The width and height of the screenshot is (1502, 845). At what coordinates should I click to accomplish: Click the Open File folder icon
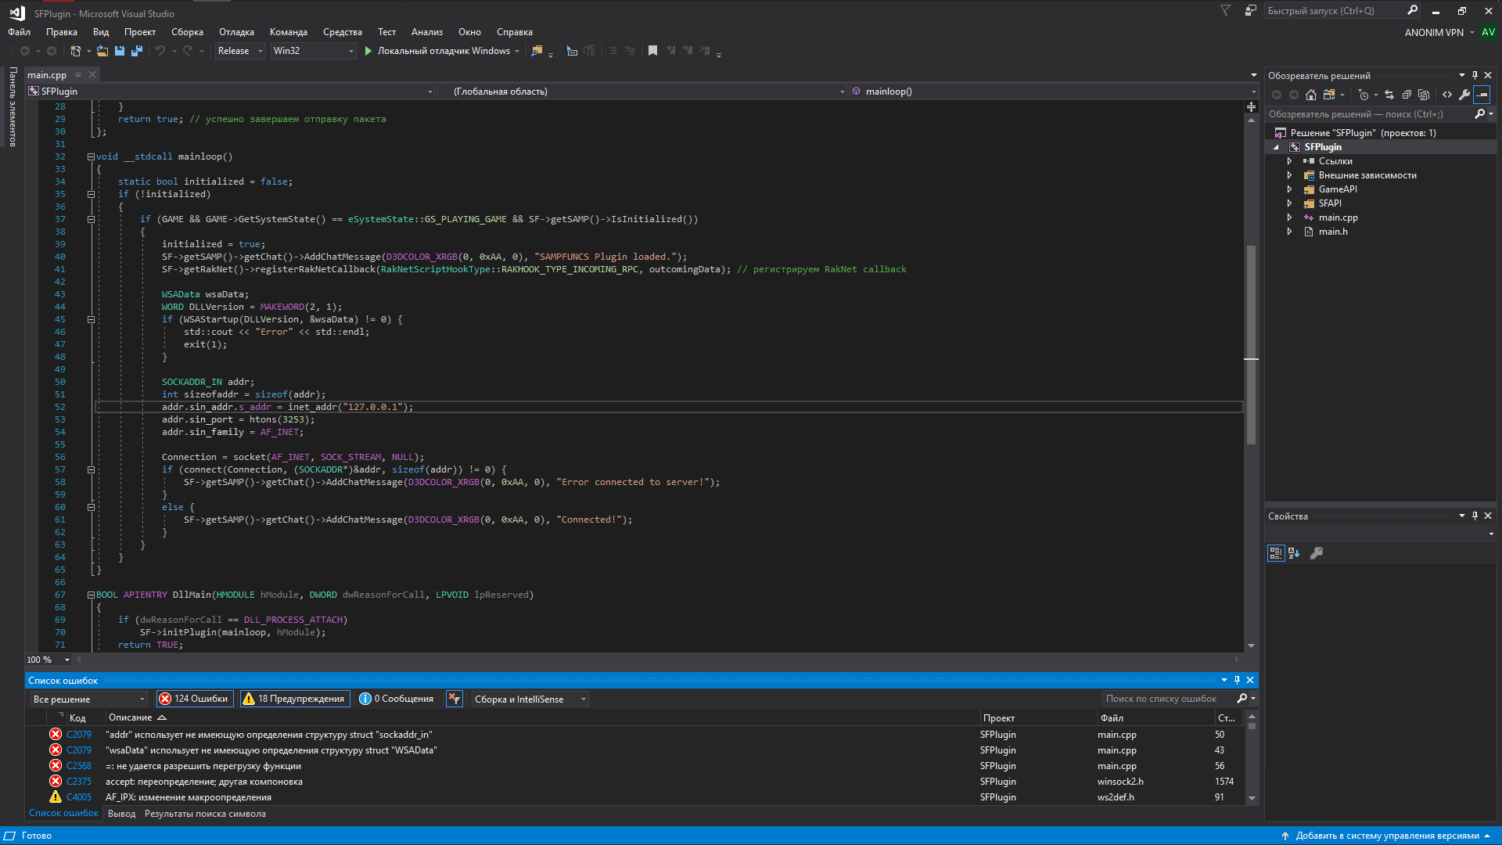click(102, 51)
